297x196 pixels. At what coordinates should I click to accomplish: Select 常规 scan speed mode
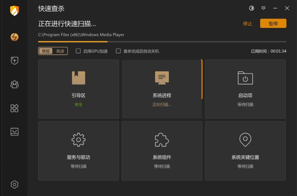[x=46, y=51]
